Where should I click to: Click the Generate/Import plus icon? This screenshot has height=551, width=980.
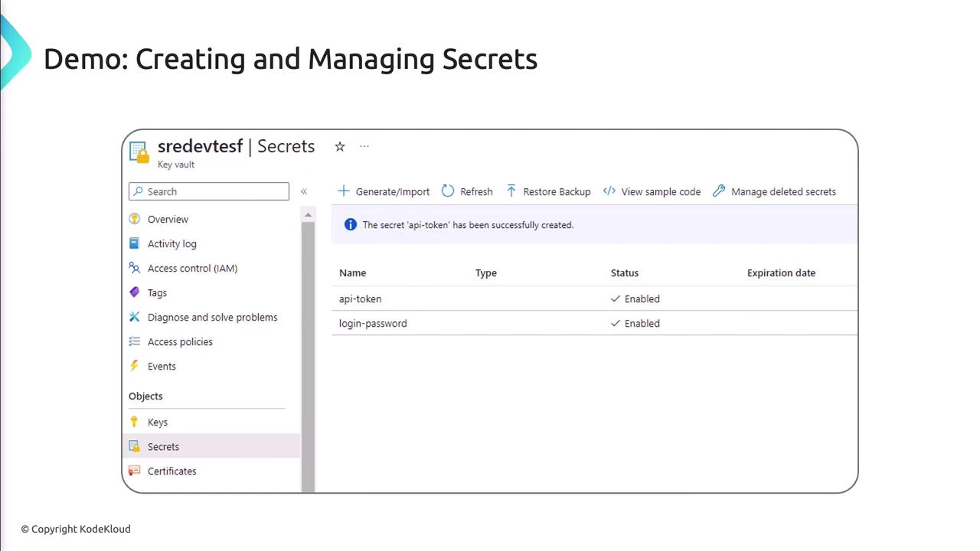pos(344,191)
